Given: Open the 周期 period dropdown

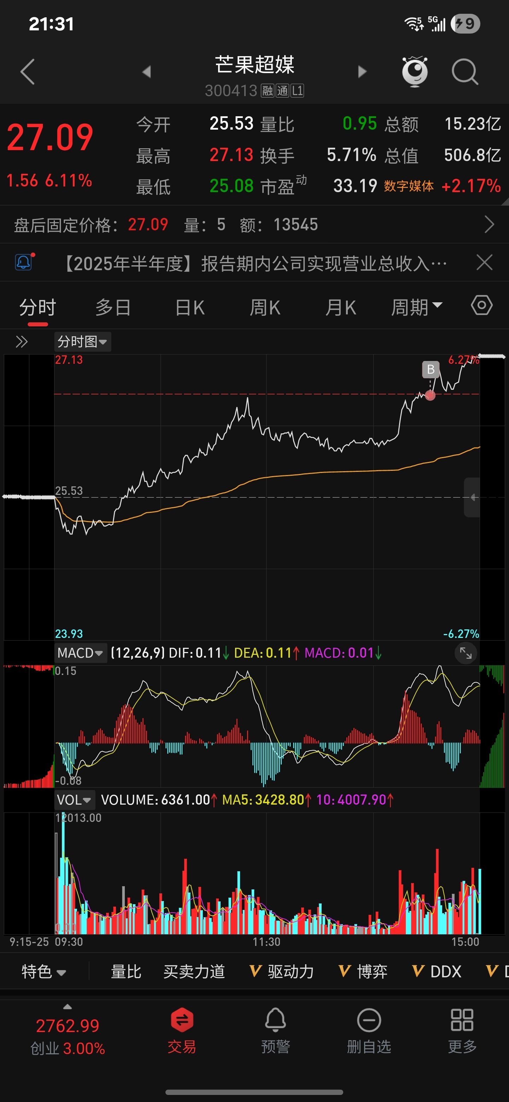Looking at the screenshot, I should tap(416, 308).
